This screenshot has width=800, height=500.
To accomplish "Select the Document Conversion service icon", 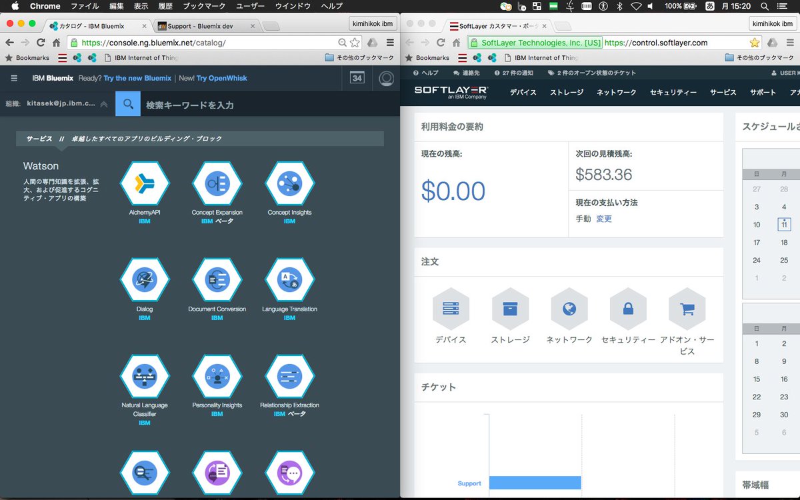I will (217, 279).
